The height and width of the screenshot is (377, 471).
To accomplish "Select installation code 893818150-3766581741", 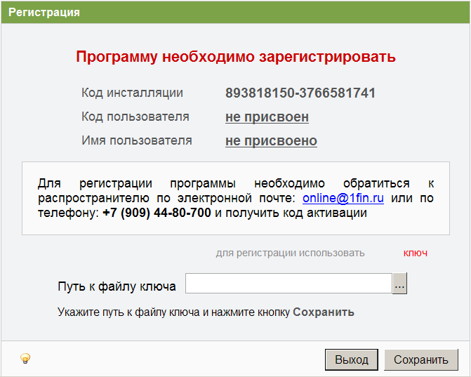I will [x=300, y=93].
